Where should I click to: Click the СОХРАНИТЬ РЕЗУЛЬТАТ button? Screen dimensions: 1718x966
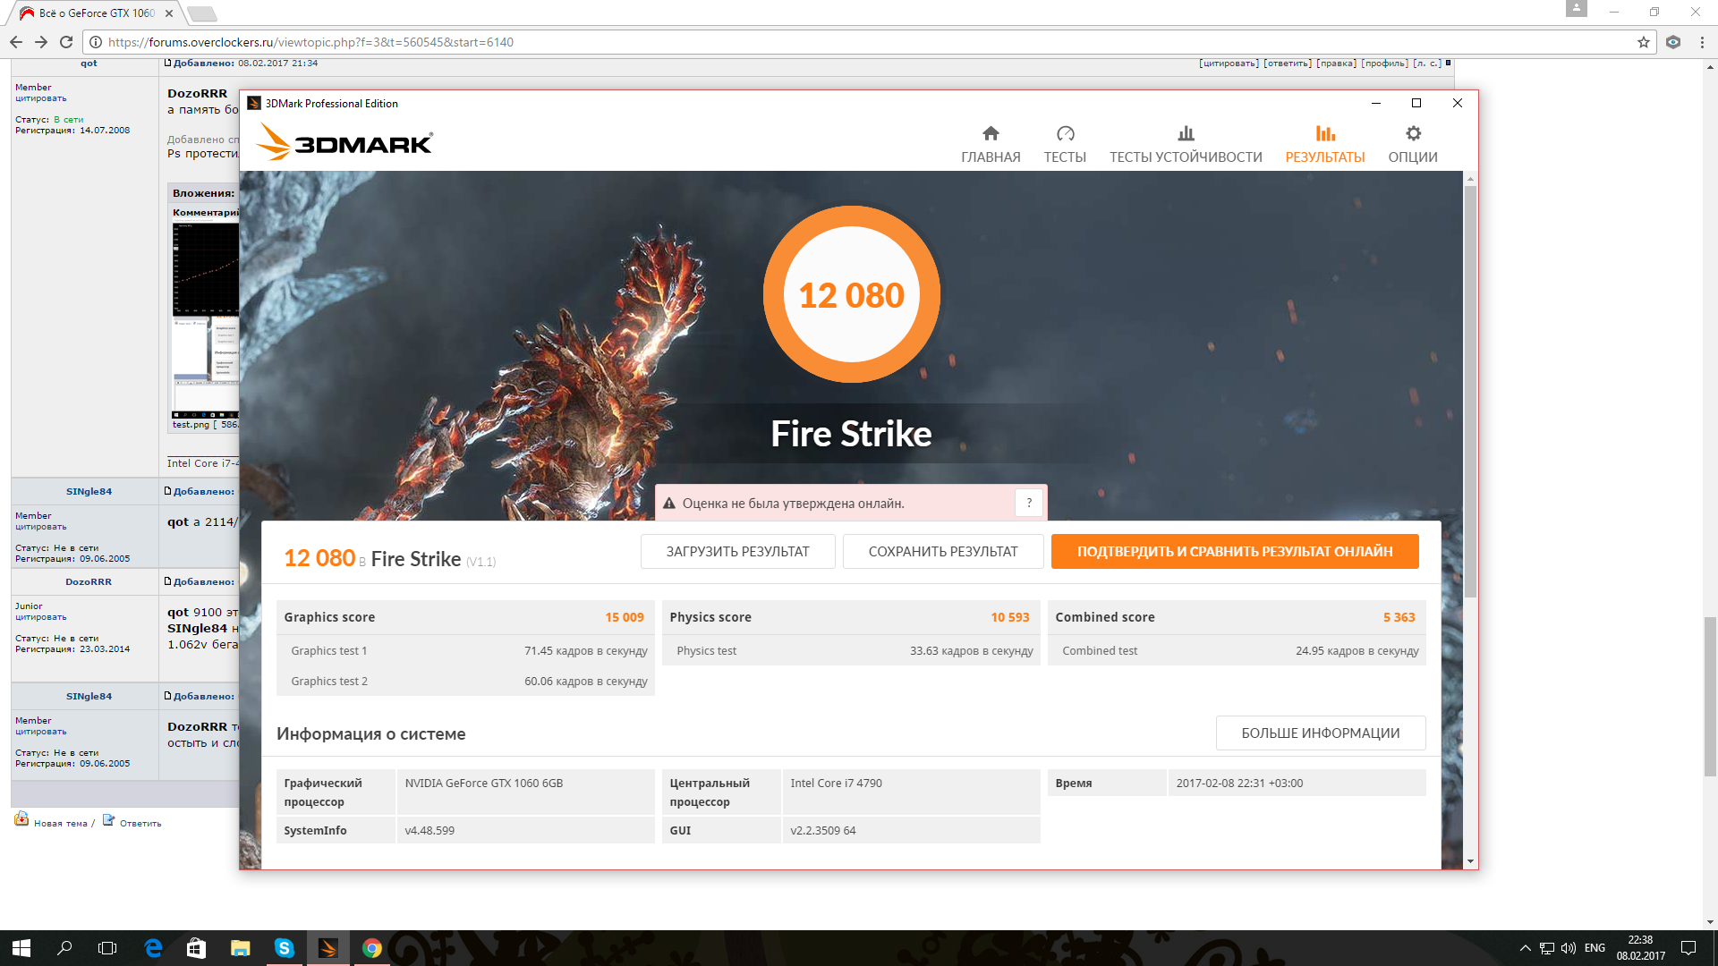coord(942,552)
